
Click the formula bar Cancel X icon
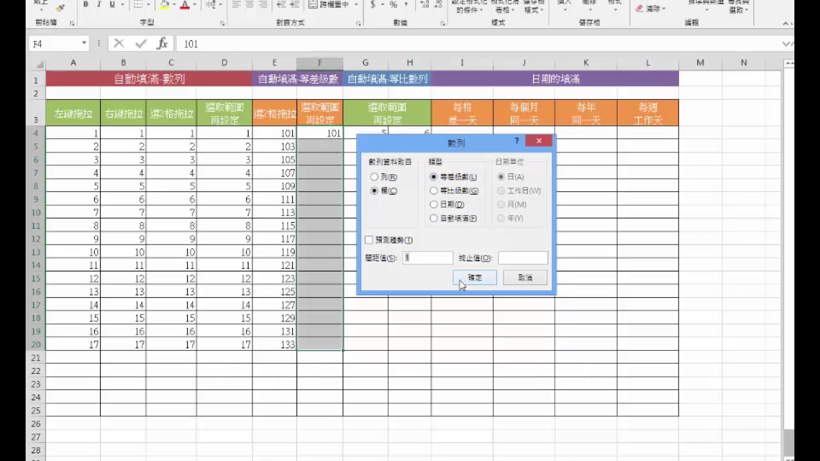coord(119,44)
